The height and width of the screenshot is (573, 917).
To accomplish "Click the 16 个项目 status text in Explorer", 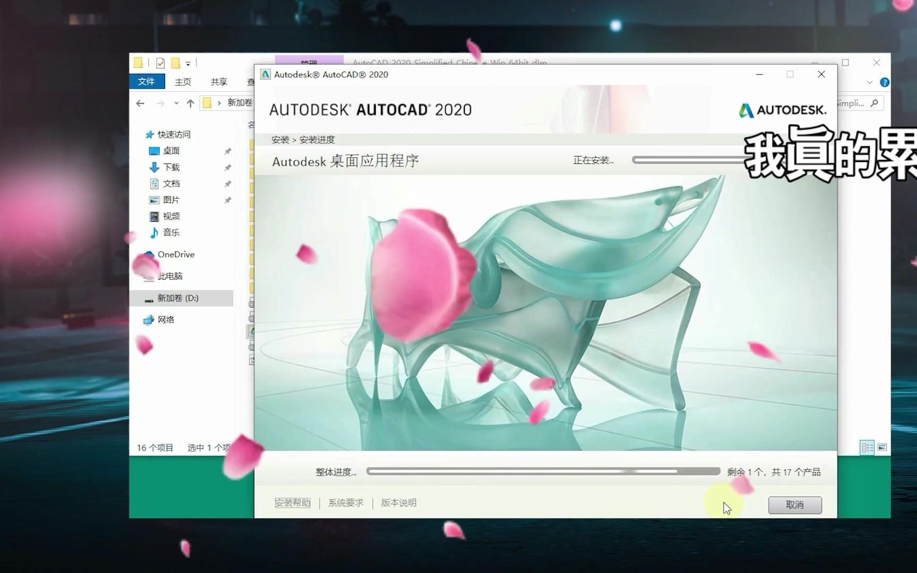I will (155, 448).
